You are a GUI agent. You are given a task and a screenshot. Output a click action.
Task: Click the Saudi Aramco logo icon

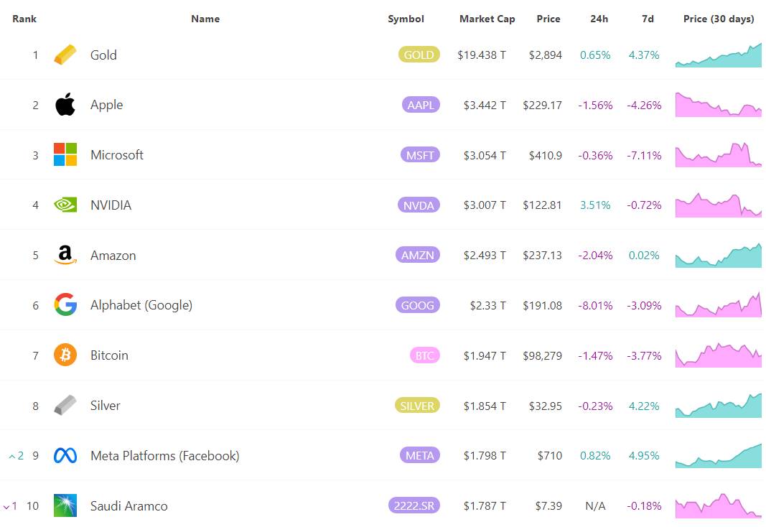click(65, 505)
